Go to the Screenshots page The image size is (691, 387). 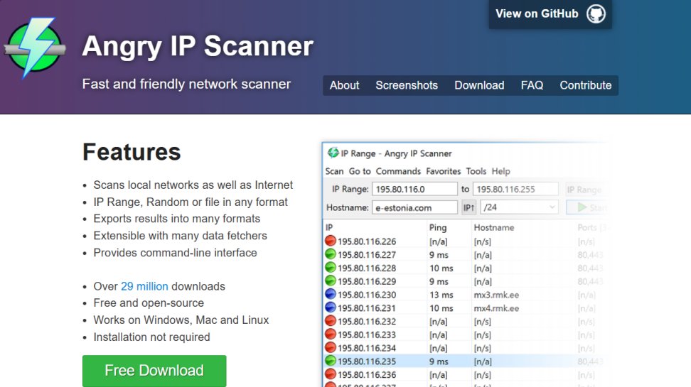click(x=407, y=85)
